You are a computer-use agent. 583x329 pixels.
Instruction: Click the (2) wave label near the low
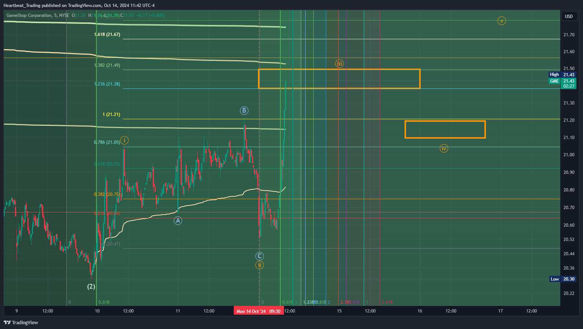(91, 286)
